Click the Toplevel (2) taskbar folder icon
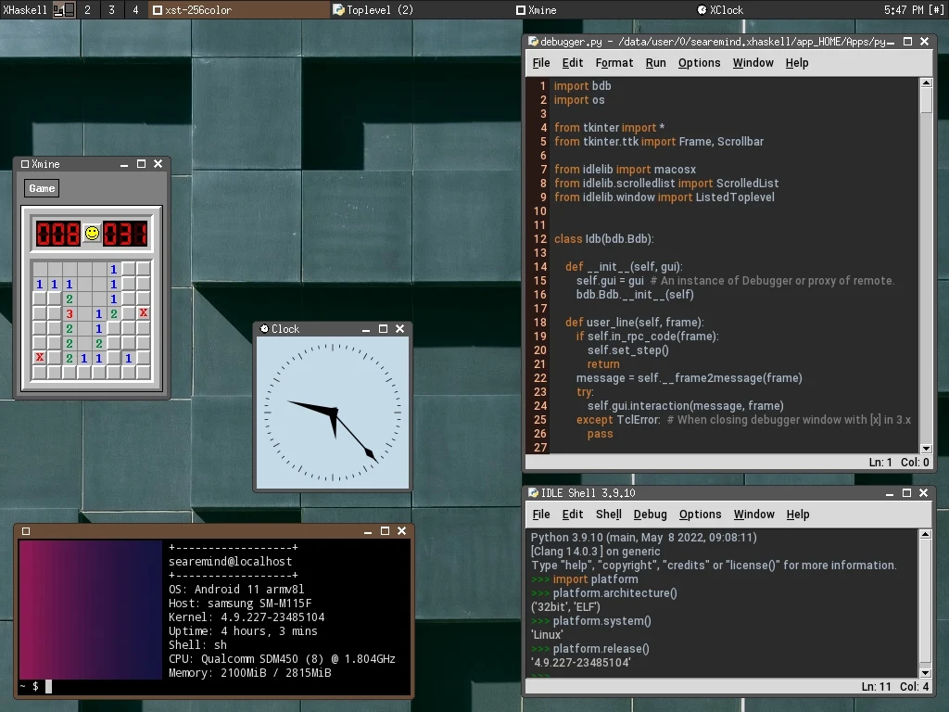 click(x=340, y=9)
